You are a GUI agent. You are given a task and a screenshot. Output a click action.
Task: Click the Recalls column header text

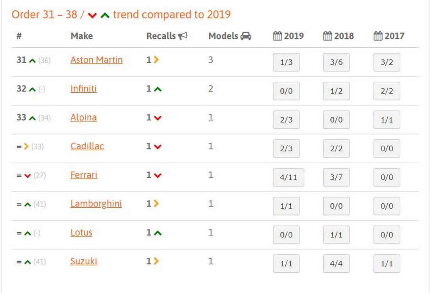point(161,36)
